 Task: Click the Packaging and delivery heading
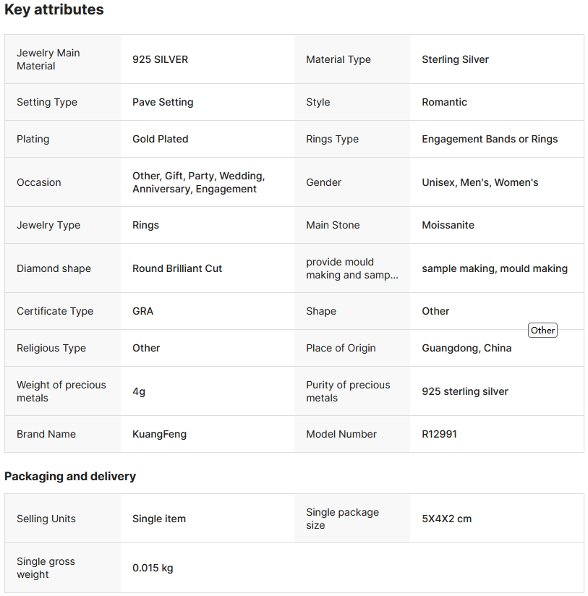[70, 476]
